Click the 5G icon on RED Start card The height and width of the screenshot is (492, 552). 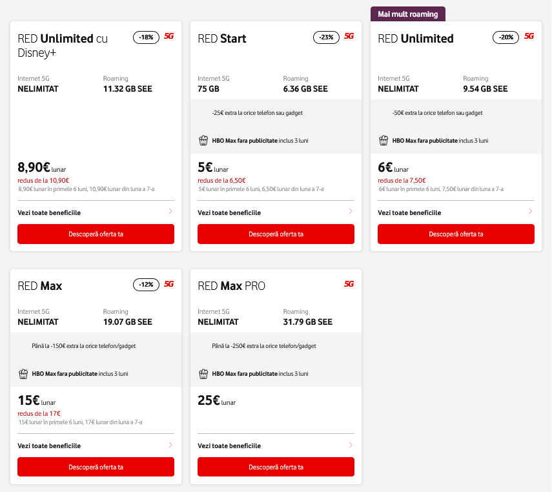click(x=349, y=37)
